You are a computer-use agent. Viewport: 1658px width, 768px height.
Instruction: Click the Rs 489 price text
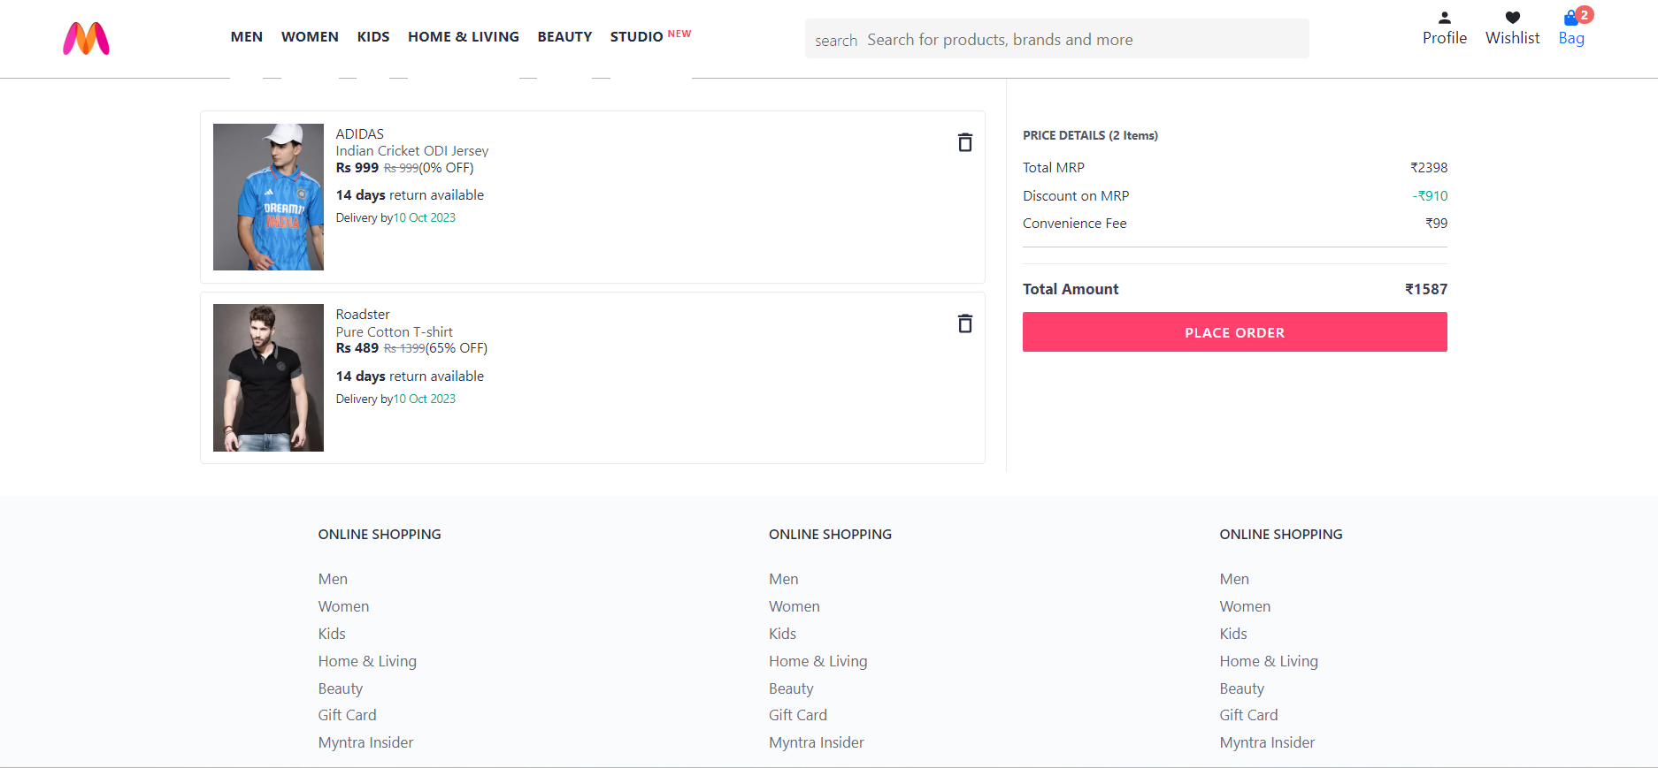357,348
